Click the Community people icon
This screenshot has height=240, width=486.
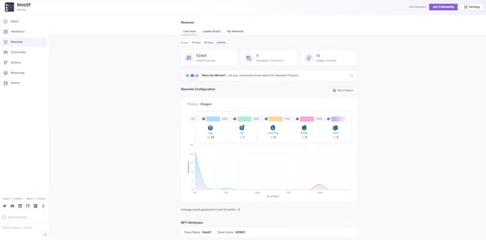point(6,52)
